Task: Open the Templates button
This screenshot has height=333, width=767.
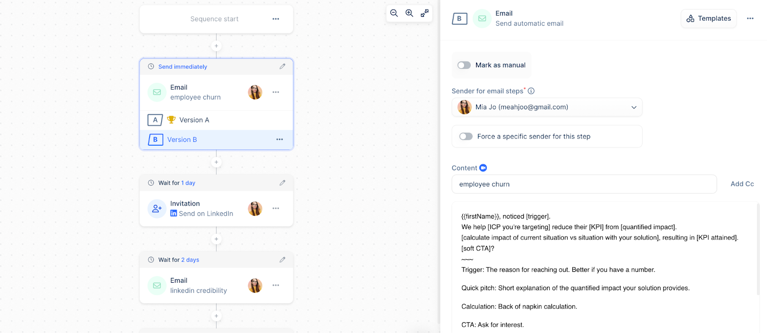Action: [x=709, y=19]
